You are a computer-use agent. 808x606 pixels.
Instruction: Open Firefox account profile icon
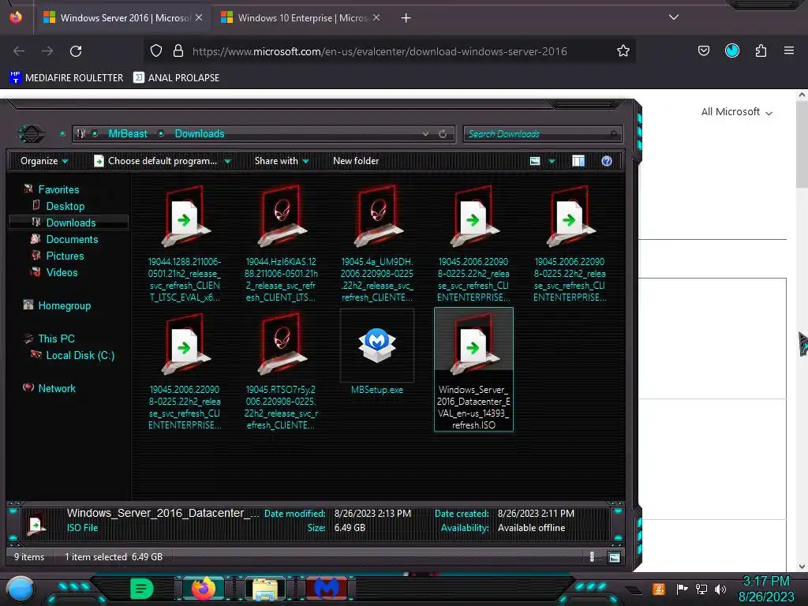pos(731,50)
